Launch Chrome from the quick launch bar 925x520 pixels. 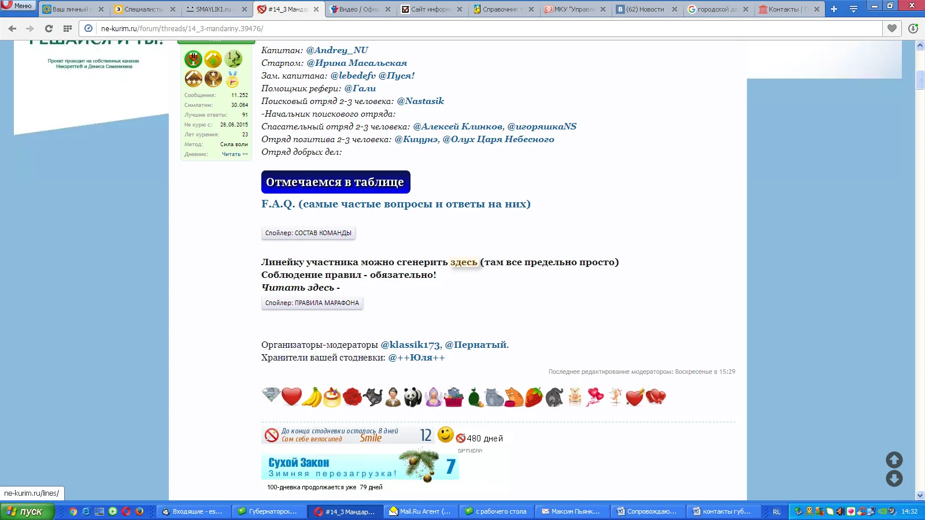pos(73,511)
